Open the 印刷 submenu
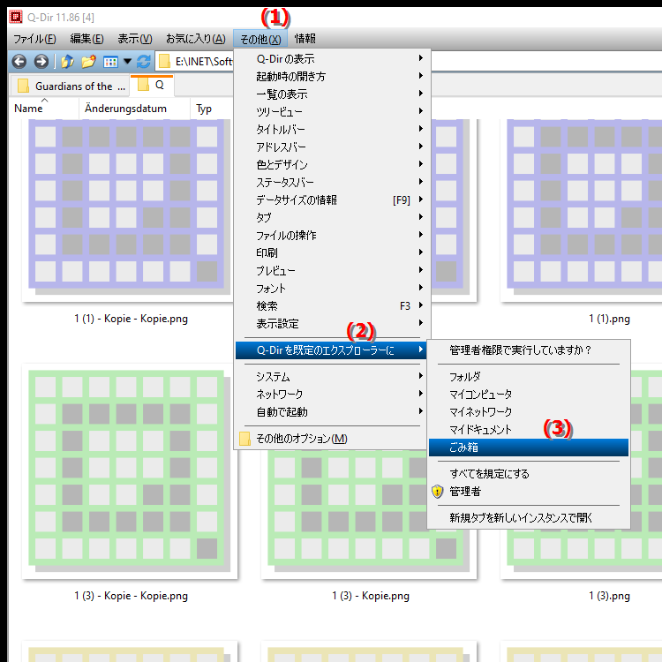662x662 pixels. (x=333, y=253)
